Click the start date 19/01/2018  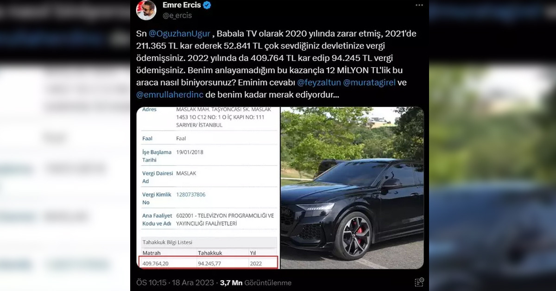tap(190, 152)
